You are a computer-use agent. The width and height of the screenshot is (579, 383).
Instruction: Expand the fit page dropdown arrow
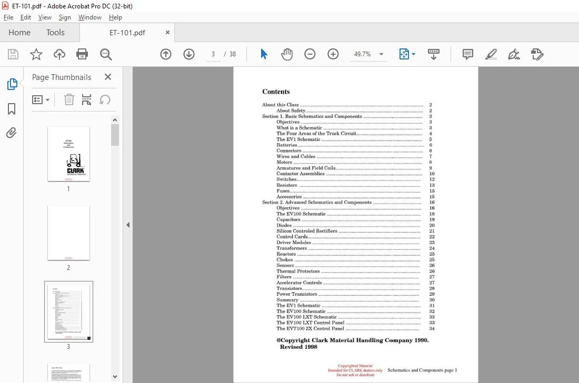pos(413,54)
